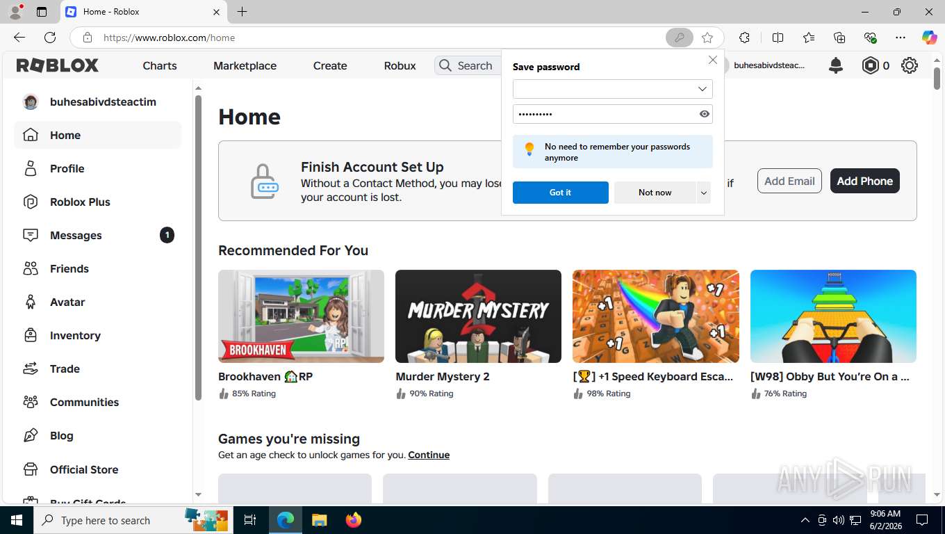Open the password manager key icon
The image size is (945, 534).
tap(680, 38)
